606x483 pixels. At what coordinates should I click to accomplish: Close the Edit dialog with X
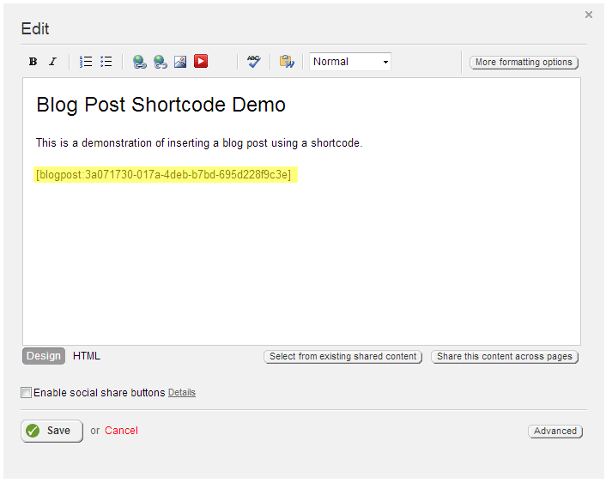[589, 15]
